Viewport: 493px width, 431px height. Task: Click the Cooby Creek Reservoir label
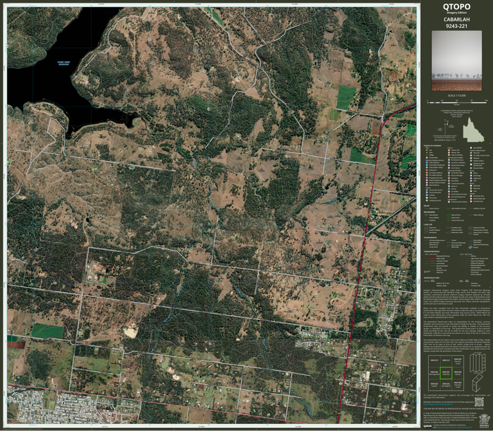coord(63,63)
